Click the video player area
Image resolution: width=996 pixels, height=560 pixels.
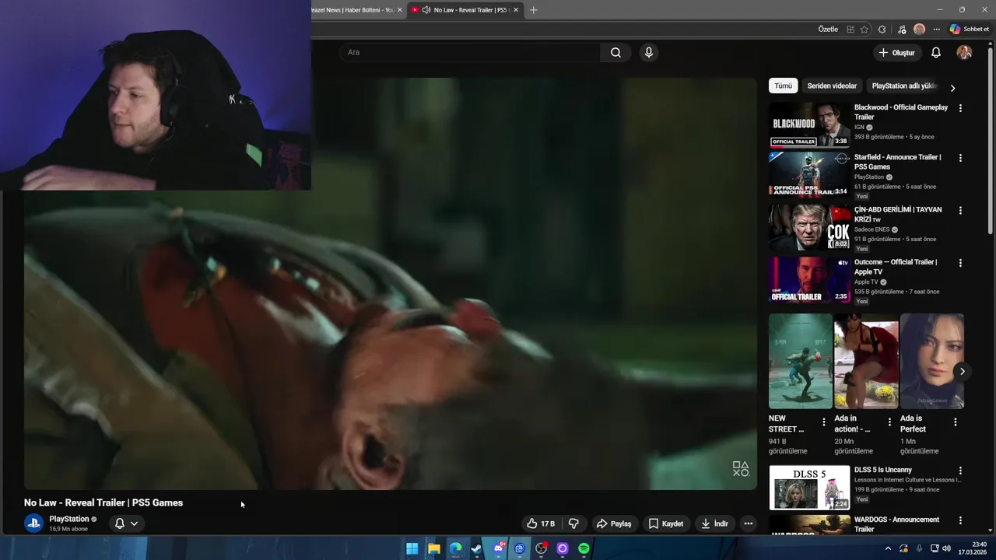tap(390, 284)
